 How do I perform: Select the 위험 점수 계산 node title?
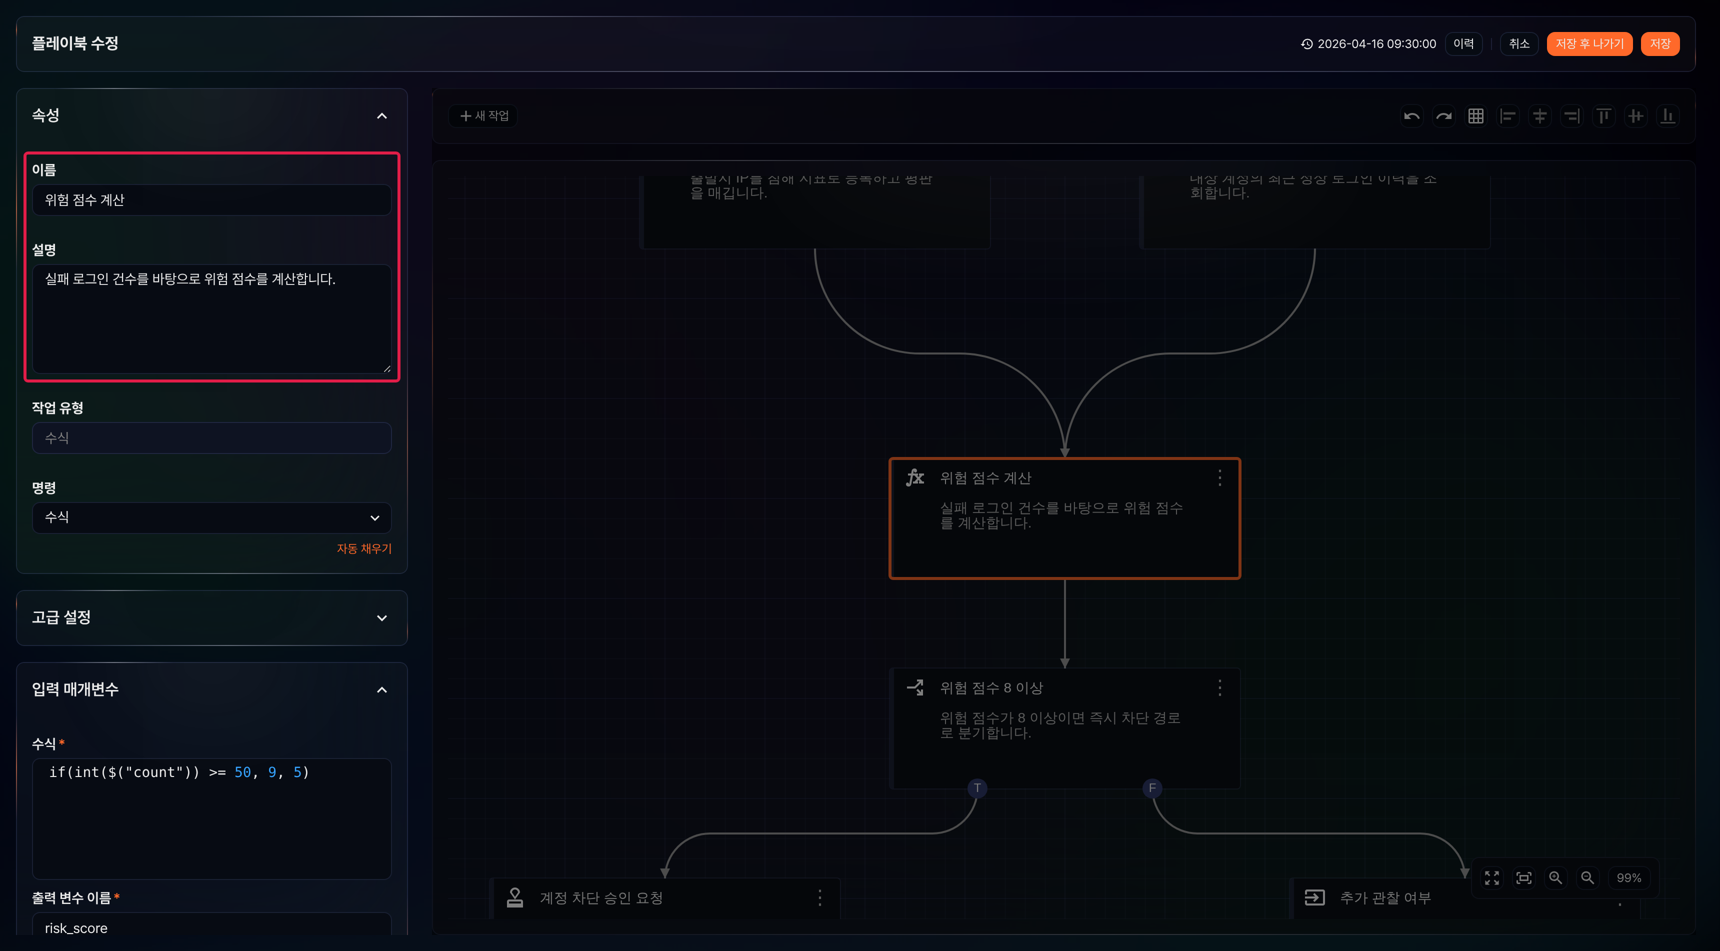[x=985, y=478]
